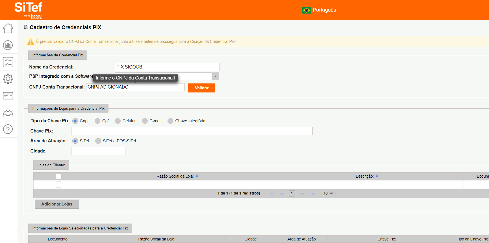Check the select-all stores header checkbox
The width and height of the screenshot is (489, 243).
click(x=59, y=176)
